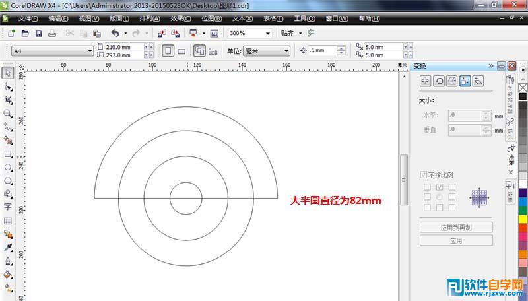The width and height of the screenshot is (528, 301).
Task: Open the zoom level 300% dropdown
Action: pos(268,33)
